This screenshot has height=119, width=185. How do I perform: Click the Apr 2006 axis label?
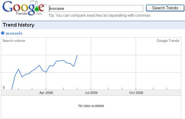click(46, 93)
